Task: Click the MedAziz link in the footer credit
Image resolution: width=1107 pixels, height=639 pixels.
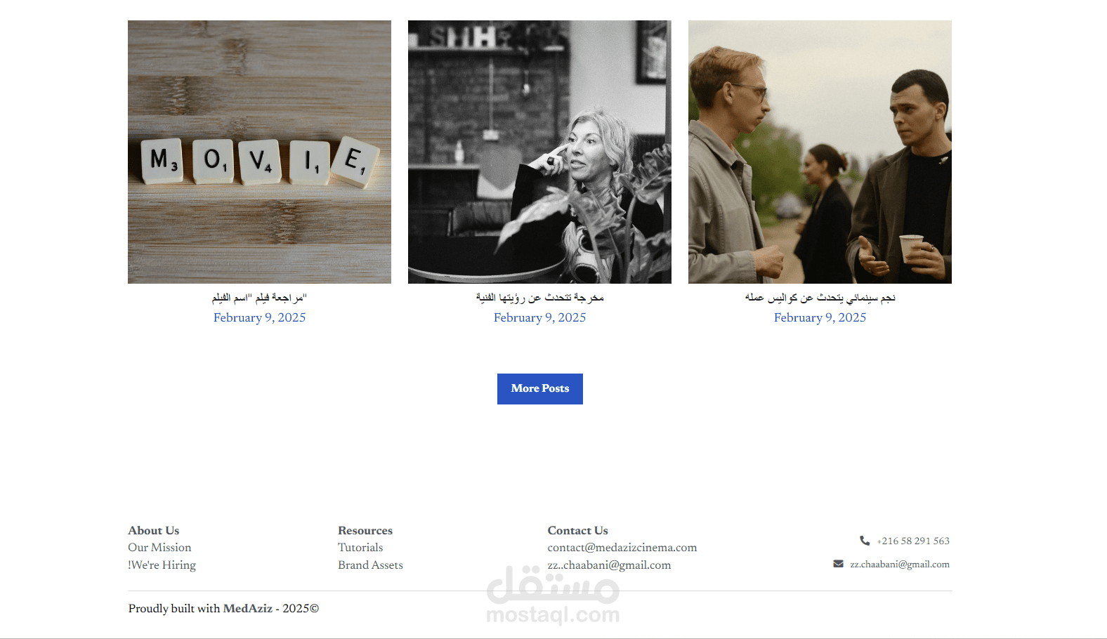Action: point(247,609)
